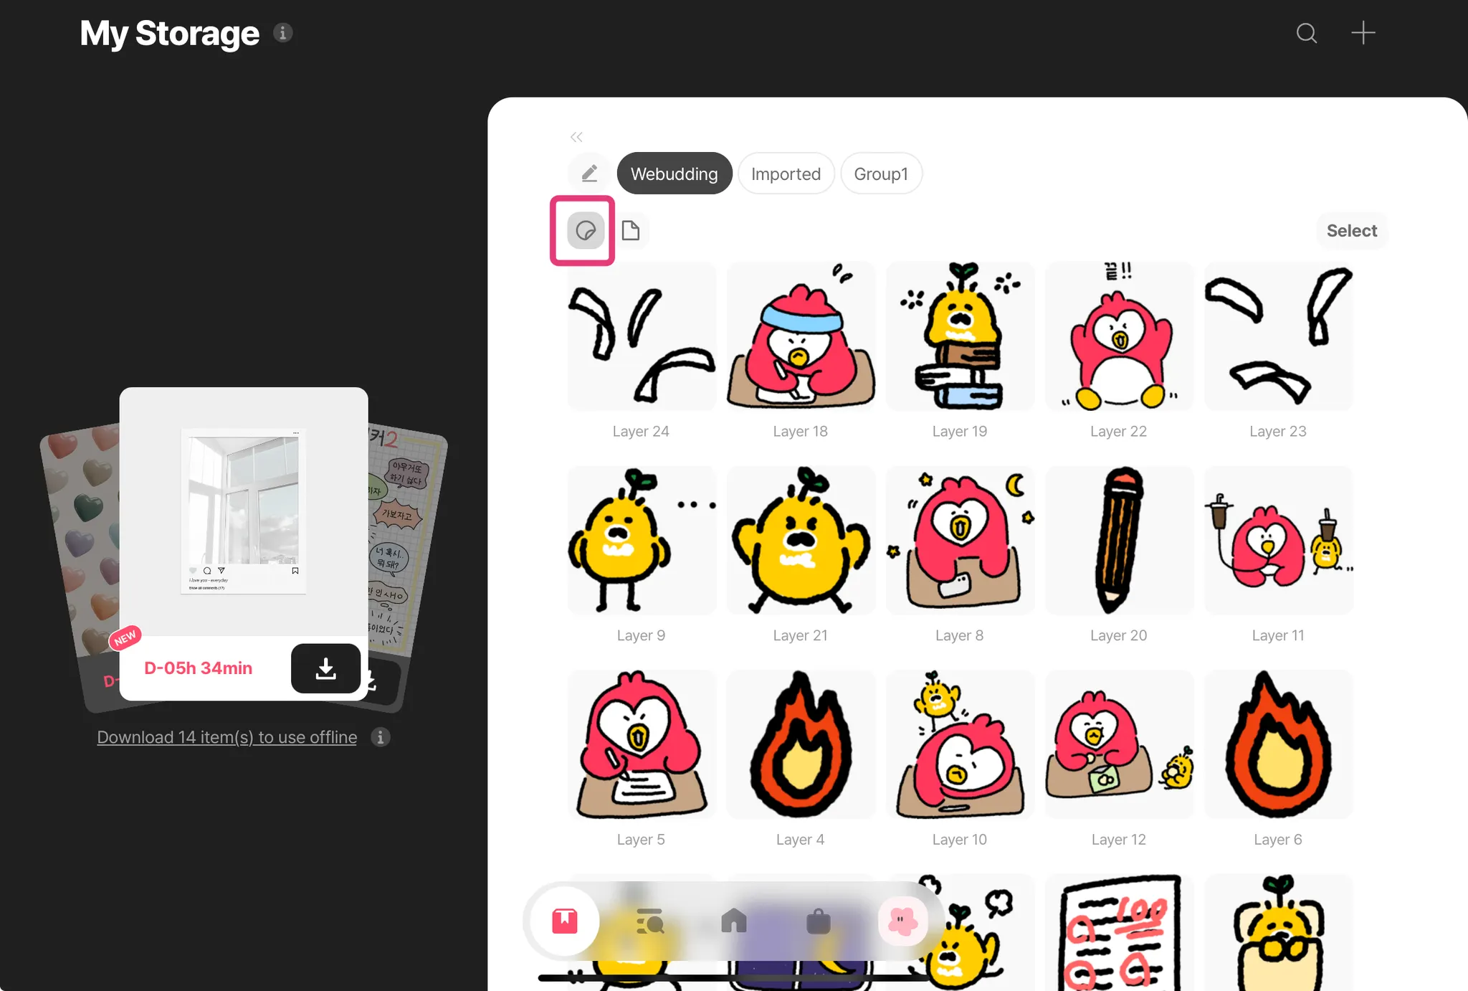Click the pencil edit groups icon

(589, 174)
